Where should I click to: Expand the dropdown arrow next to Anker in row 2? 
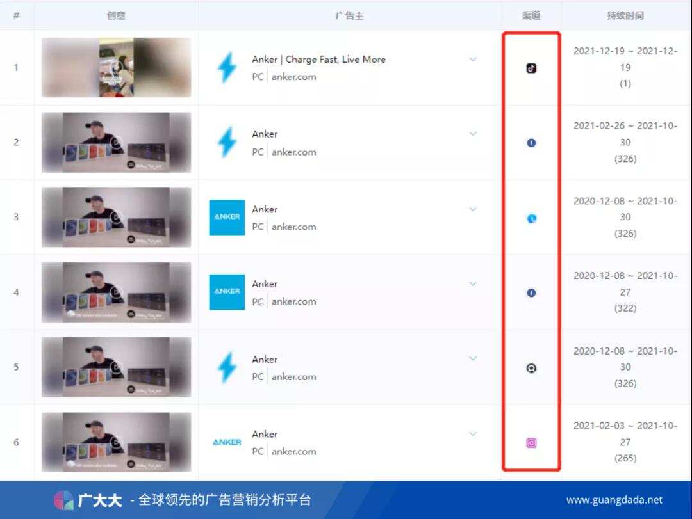tap(473, 134)
